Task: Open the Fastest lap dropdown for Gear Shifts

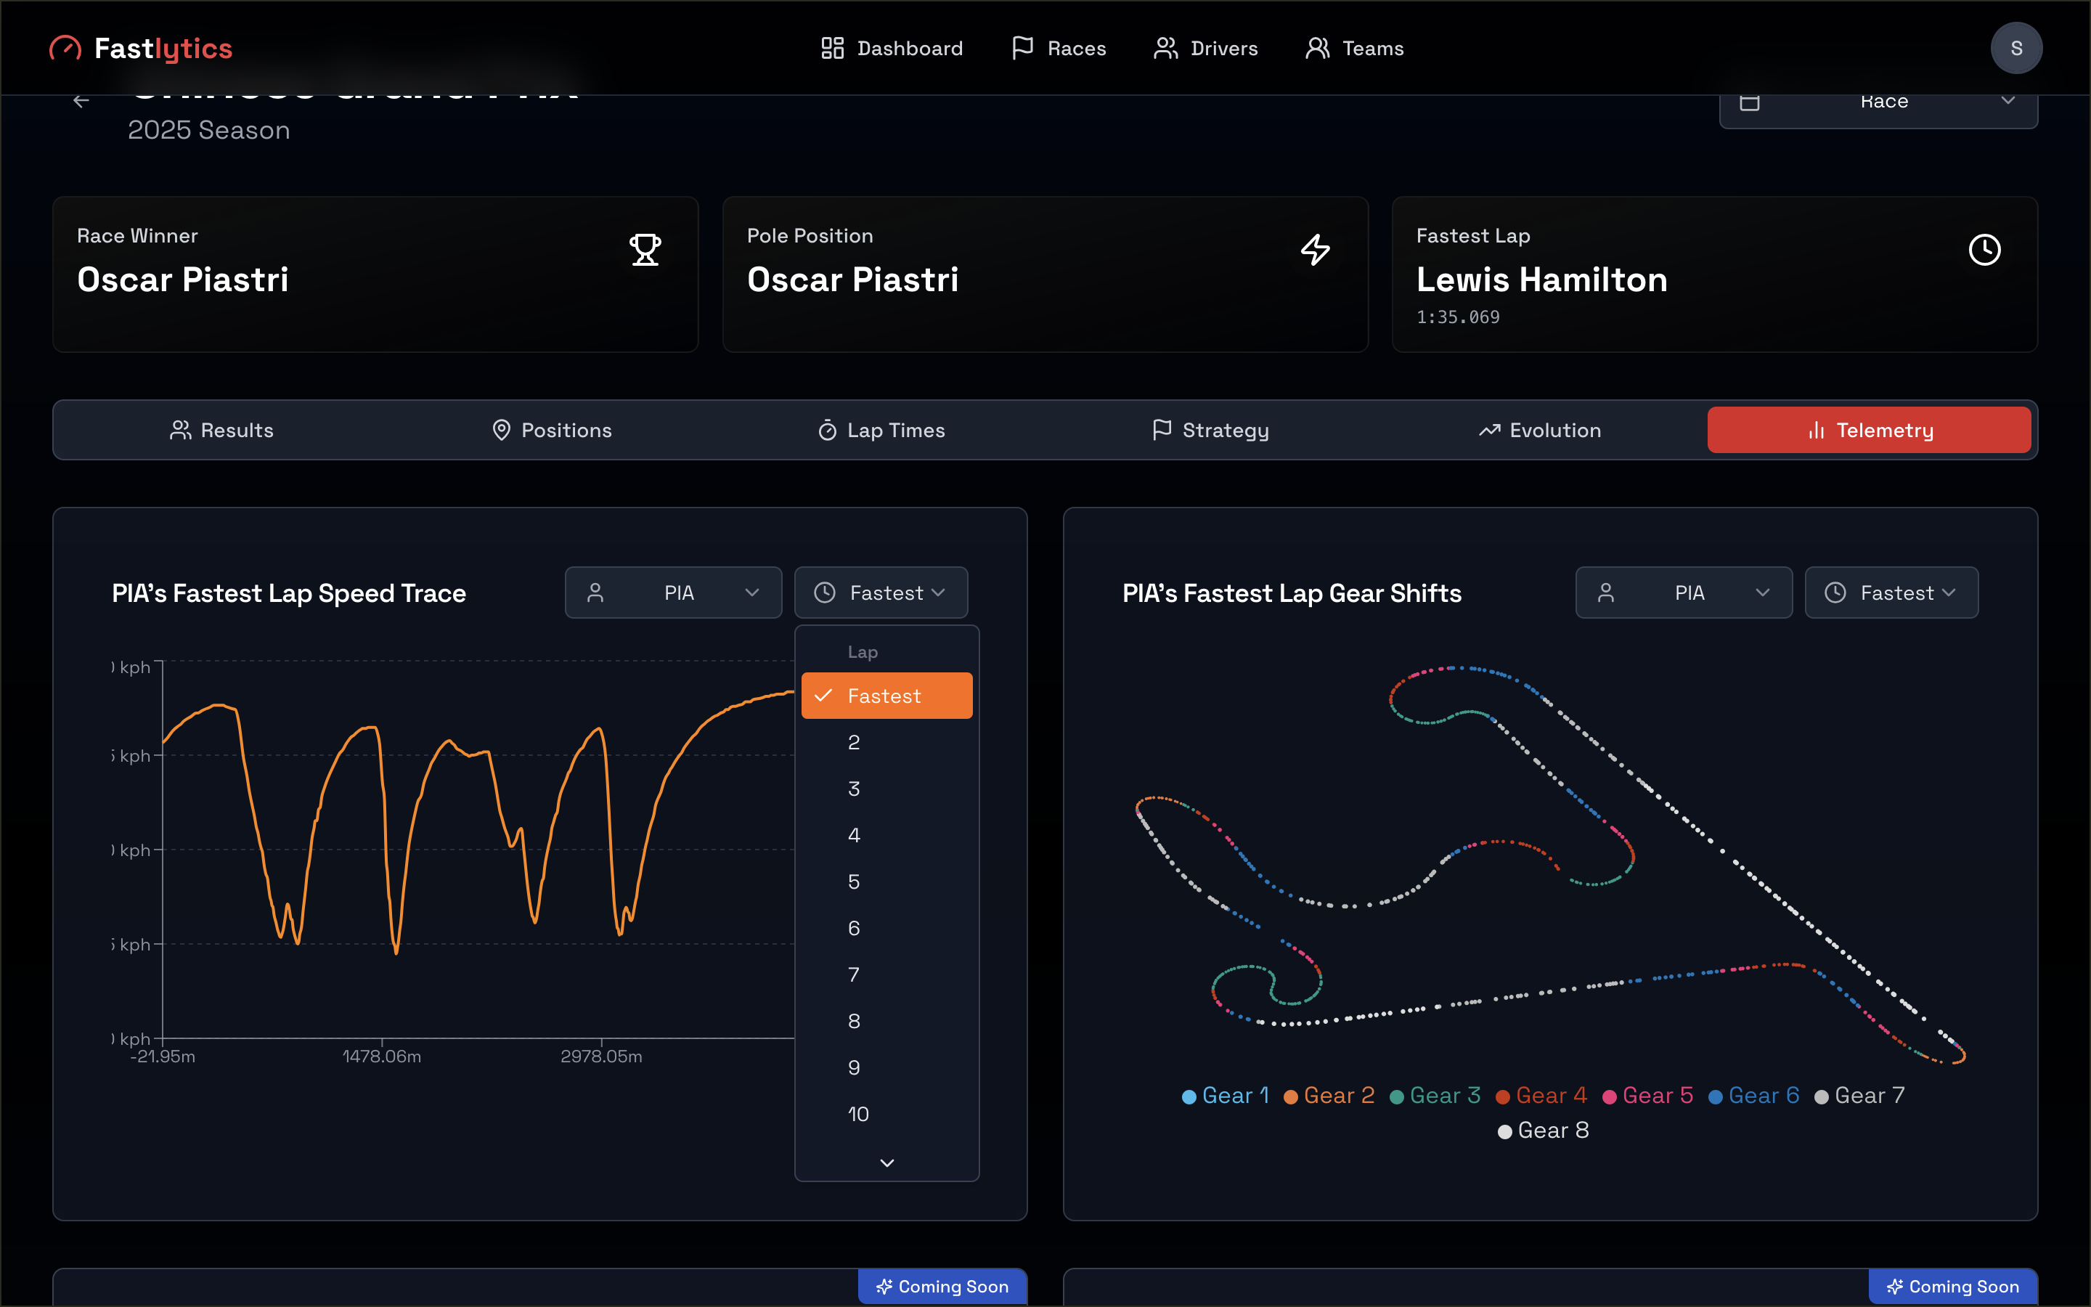Action: coord(1891,592)
